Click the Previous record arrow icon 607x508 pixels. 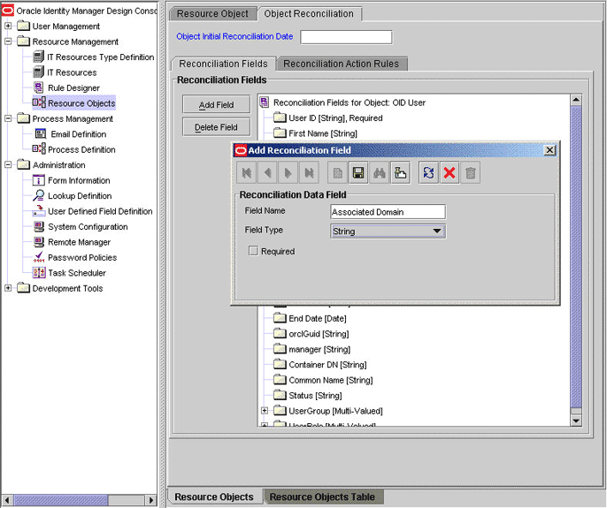tap(267, 173)
